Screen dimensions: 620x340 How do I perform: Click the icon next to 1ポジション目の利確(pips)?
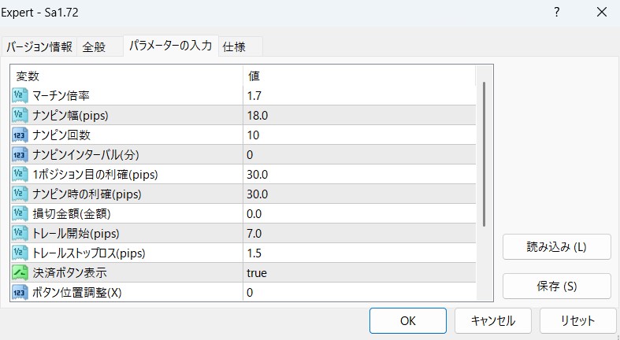click(x=20, y=174)
